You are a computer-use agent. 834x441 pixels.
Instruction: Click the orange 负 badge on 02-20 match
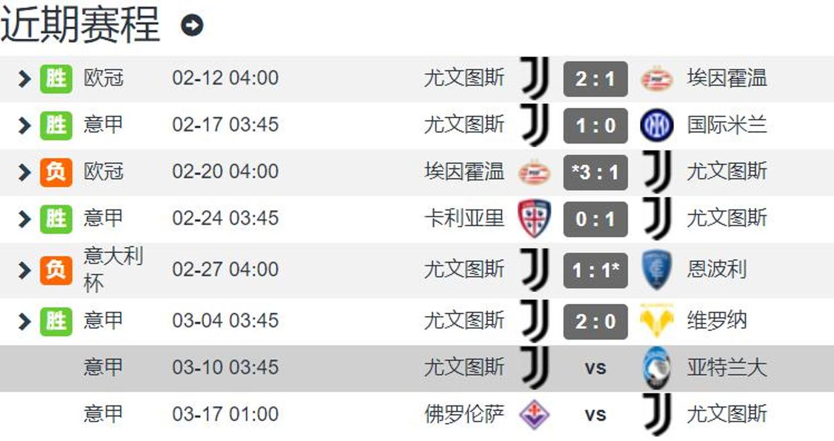click(56, 173)
